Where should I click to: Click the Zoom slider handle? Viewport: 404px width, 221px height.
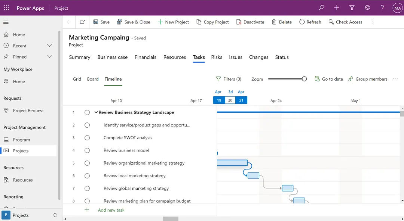304,79
